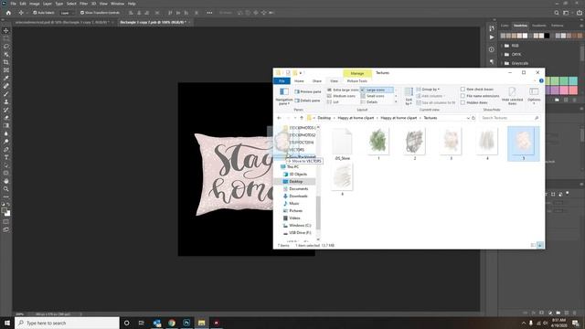
Task: Click the foreground color swatch in toolbar
Action: coord(5,210)
